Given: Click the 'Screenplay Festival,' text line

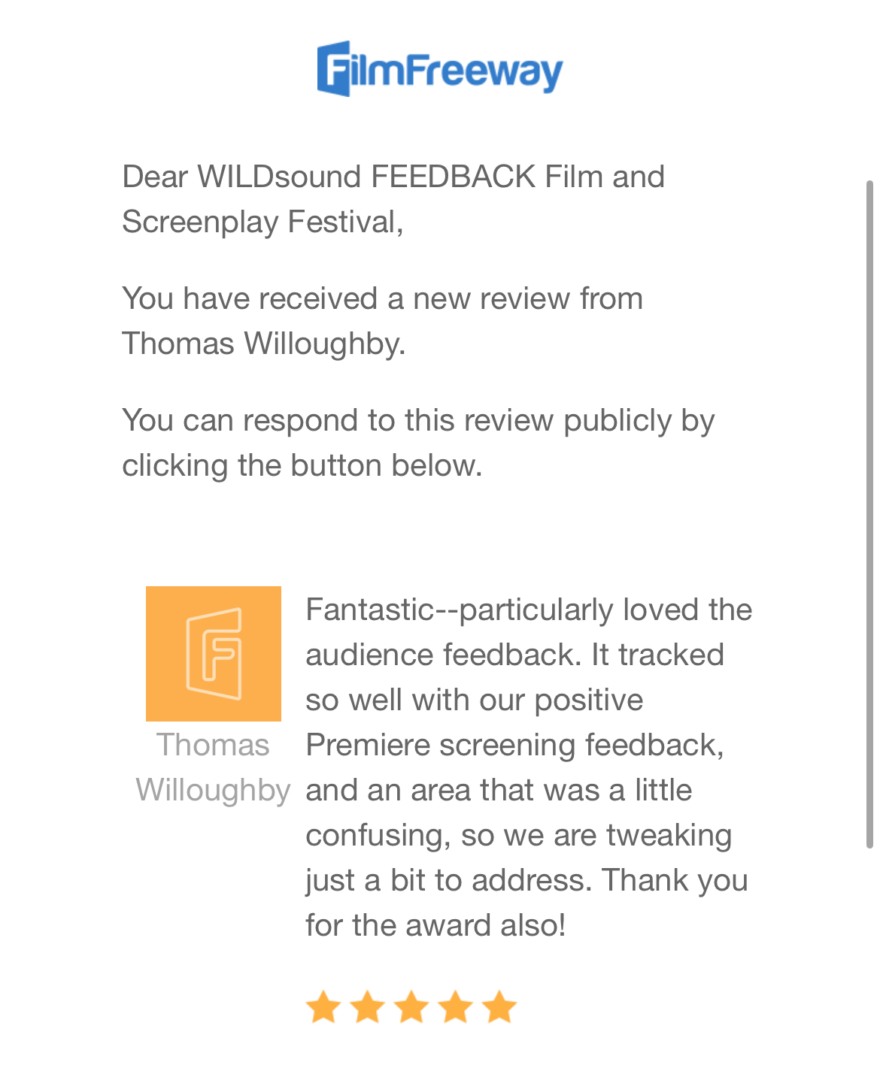Looking at the screenshot, I should click(263, 222).
